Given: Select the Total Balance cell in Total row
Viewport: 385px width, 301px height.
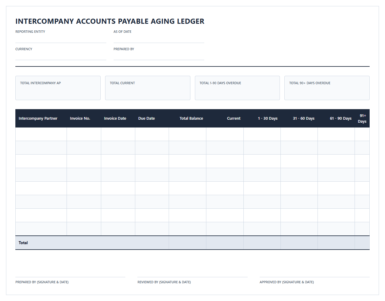Looking at the screenshot, I should coord(188,243).
